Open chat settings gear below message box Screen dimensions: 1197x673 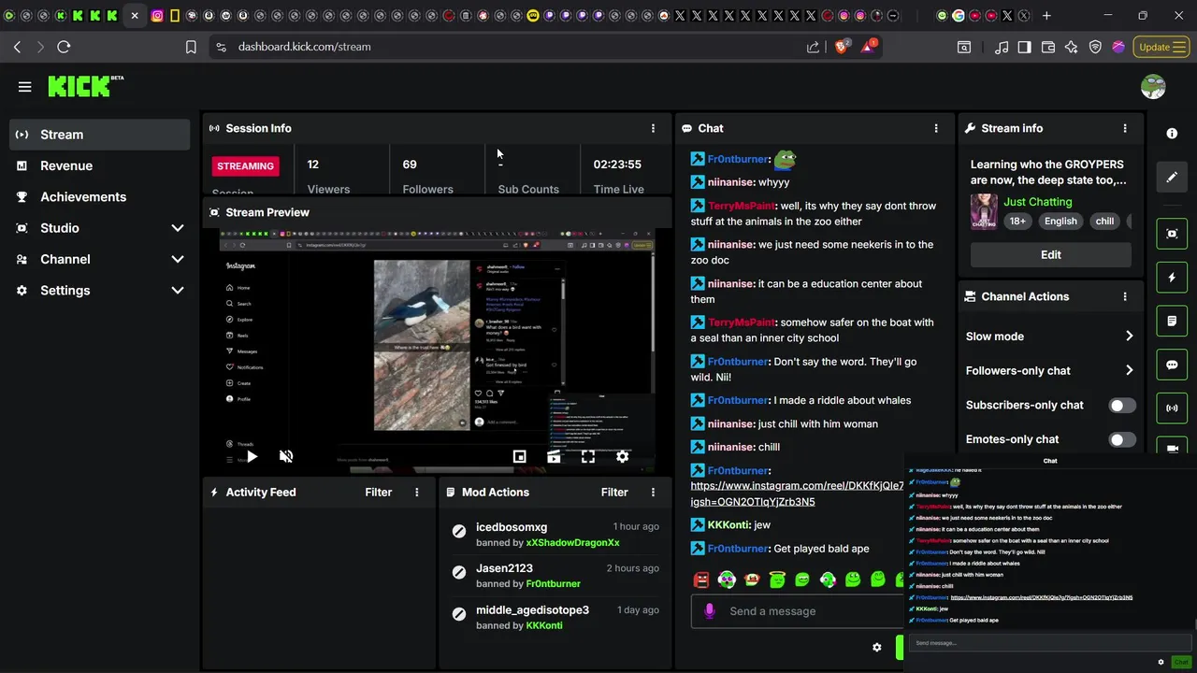click(876, 647)
